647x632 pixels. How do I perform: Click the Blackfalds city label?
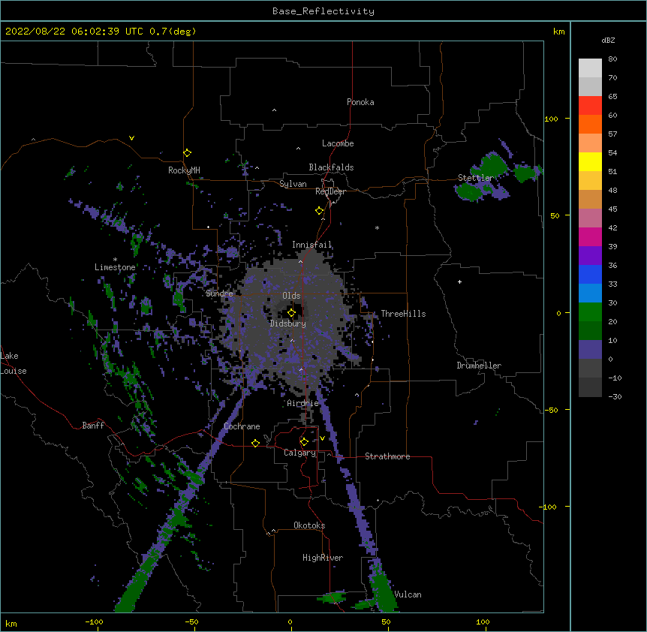(x=331, y=167)
